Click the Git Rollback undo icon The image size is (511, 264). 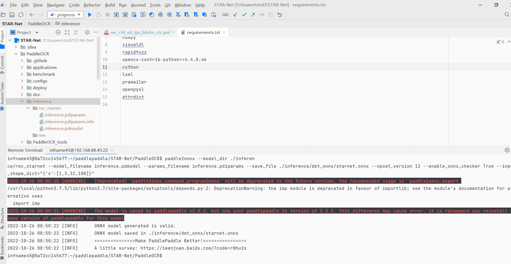(x=280, y=15)
